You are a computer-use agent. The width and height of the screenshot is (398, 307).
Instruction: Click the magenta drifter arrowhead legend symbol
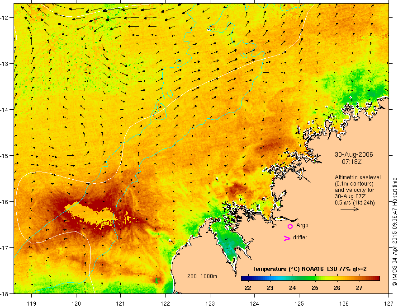pos(287,238)
